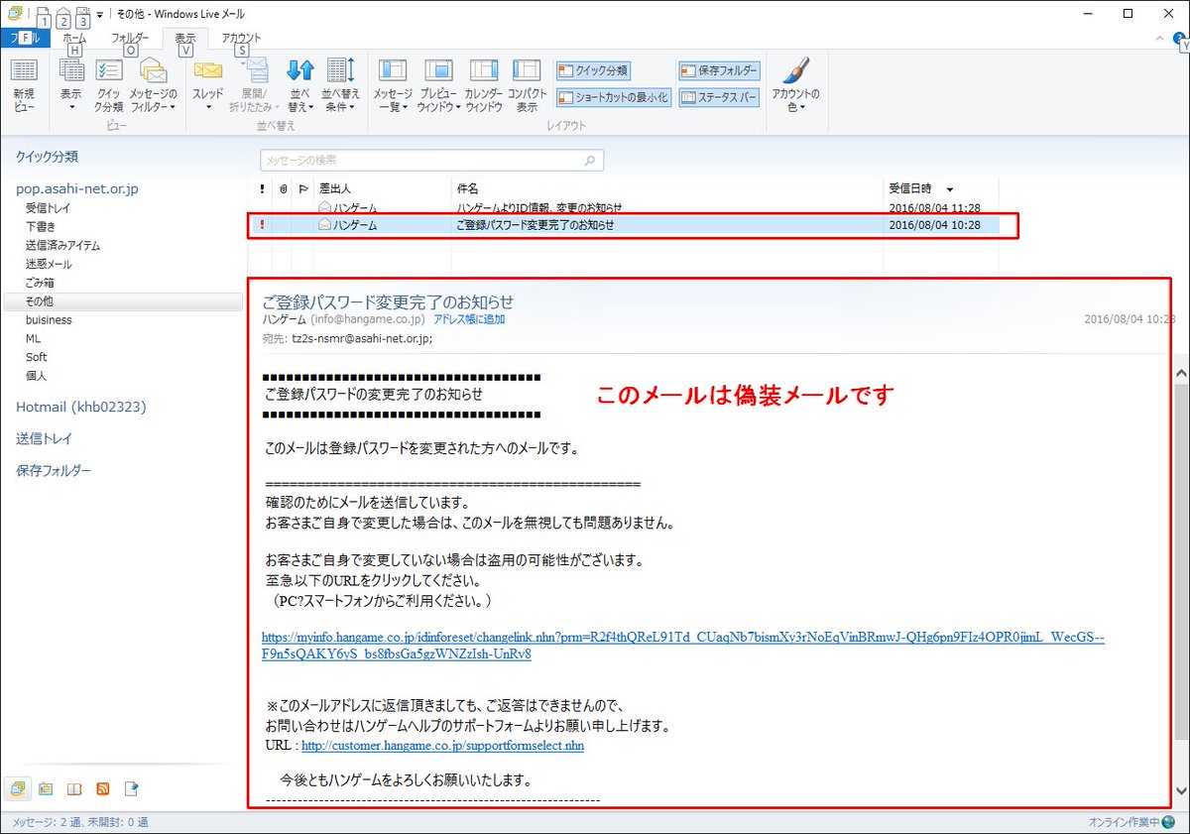
Task: Open the customer.hangame.co.jp support form link
Action: point(442,746)
